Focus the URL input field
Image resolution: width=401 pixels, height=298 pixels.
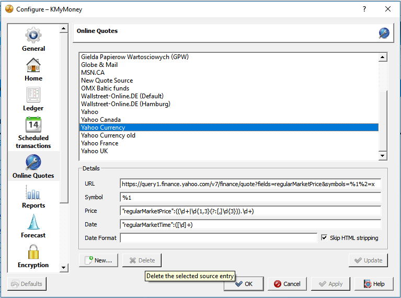click(x=250, y=184)
